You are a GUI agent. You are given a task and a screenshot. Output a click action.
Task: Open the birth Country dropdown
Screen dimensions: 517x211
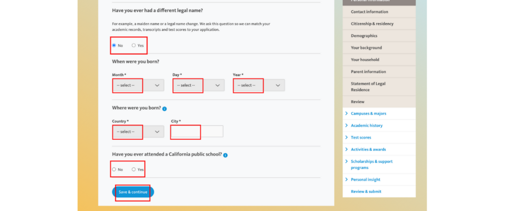pos(138,132)
